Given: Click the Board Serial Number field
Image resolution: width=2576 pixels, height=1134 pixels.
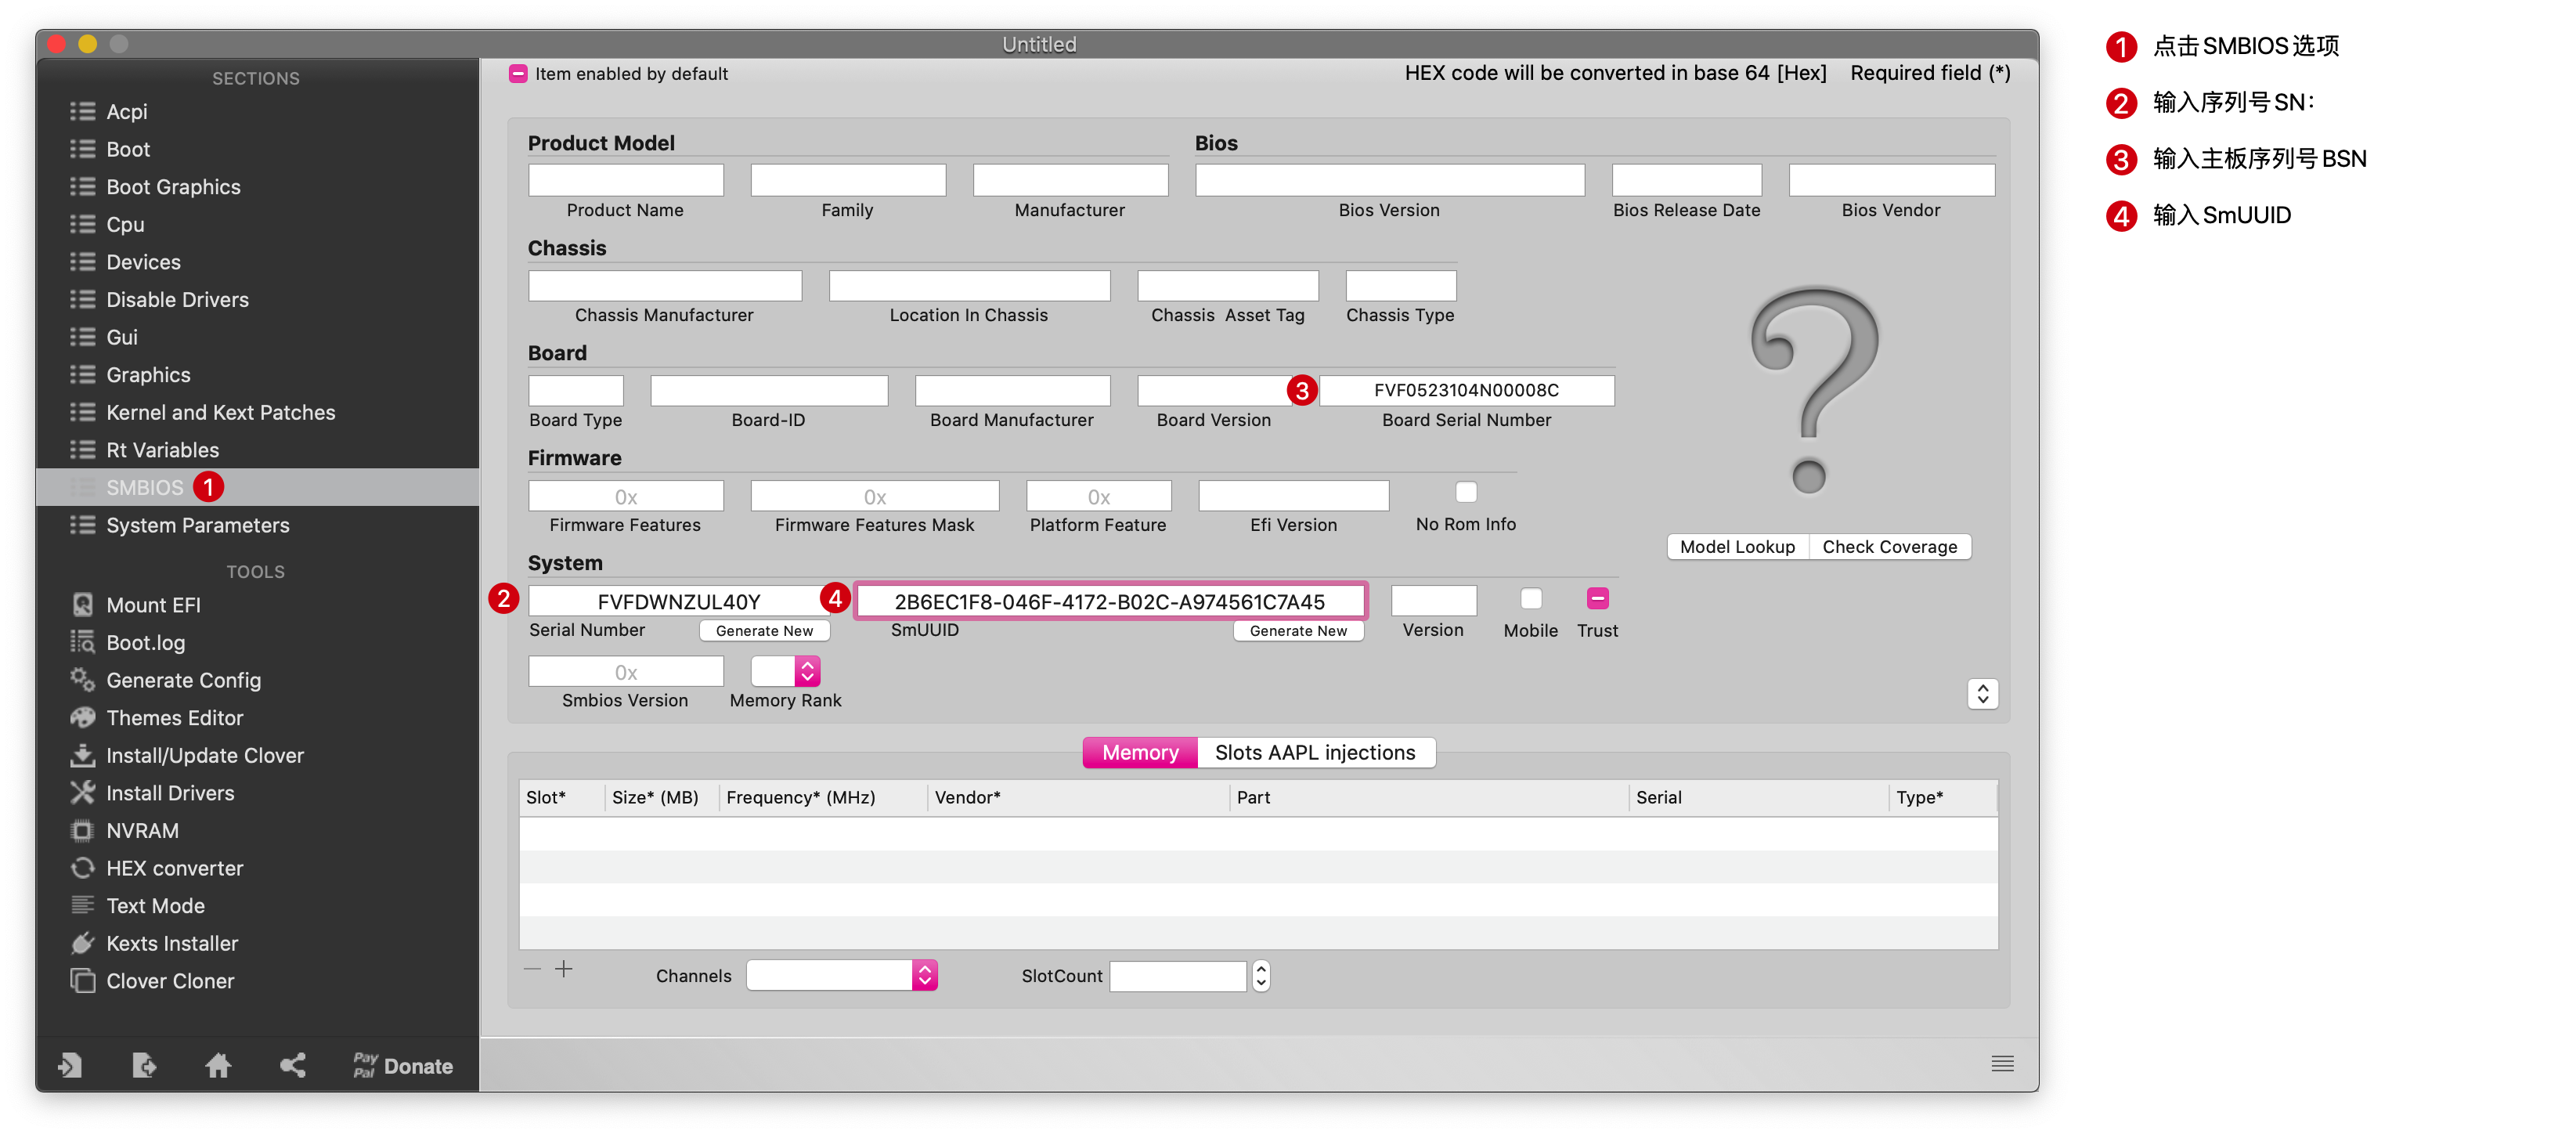Looking at the screenshot, I should click(x=1466, y=390).
